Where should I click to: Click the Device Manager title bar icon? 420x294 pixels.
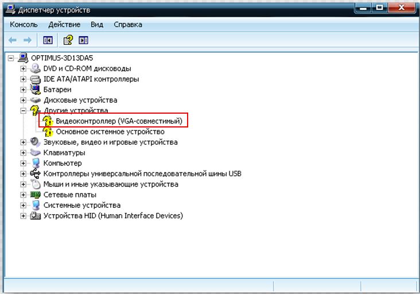(10, 9)
